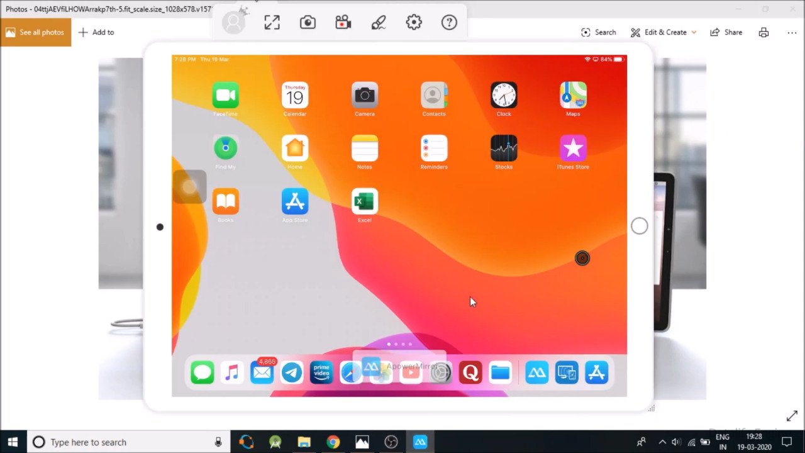Switch to ApowerMirror in the taskbar
The width and height of the screenshot is (805, 453).
tap(419, 442)
